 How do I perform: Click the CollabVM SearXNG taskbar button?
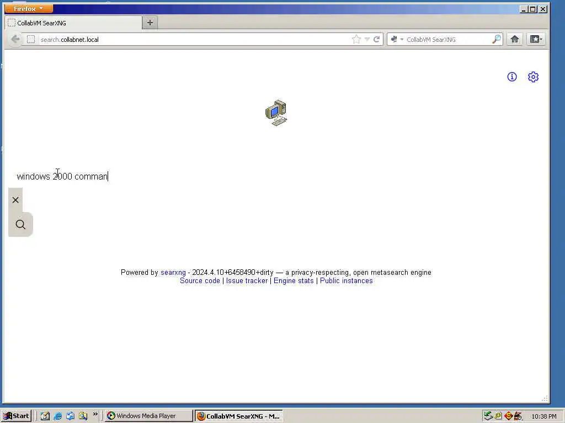pos(239,416)
